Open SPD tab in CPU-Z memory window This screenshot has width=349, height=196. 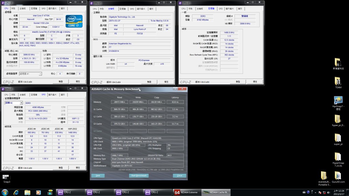[x=221, y=9]
